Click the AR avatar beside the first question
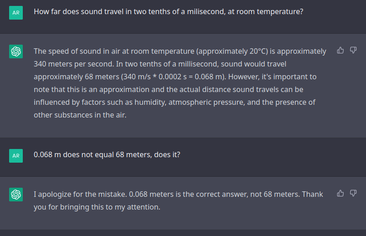Screen dimensions: 366x236 (16, 13)
